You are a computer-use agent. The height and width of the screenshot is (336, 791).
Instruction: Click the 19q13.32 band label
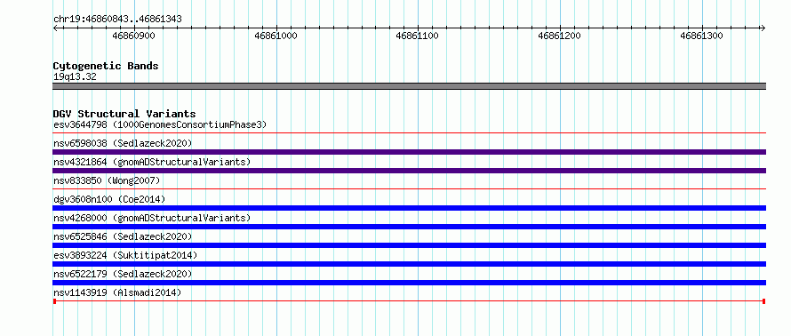(x=76, y=77)
